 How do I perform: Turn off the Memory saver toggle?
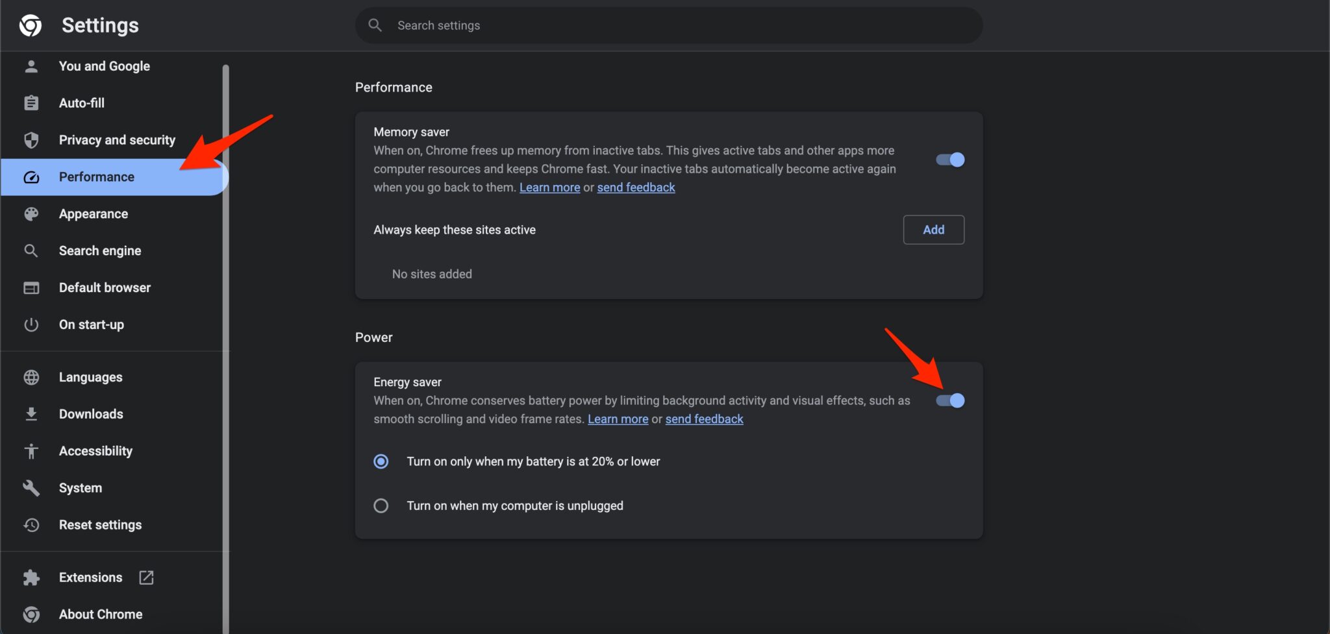tap(949, 160)
